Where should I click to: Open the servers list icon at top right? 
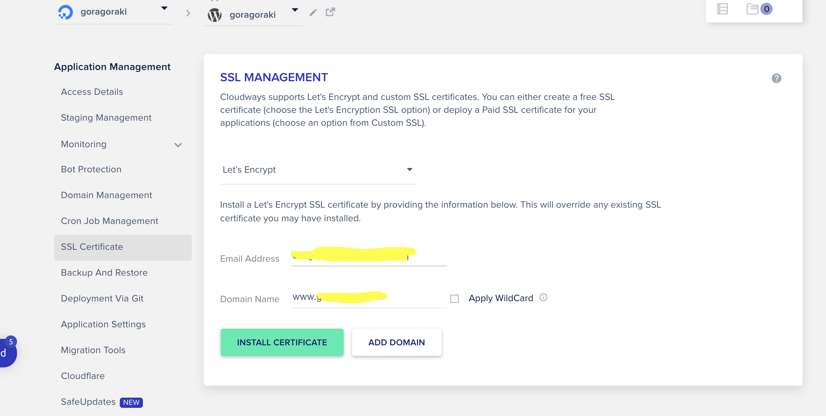click(x=722, y=9)
